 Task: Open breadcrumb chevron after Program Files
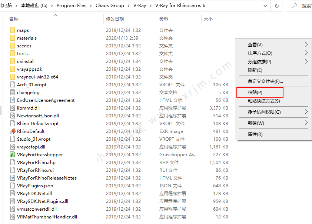pos(91,6)
